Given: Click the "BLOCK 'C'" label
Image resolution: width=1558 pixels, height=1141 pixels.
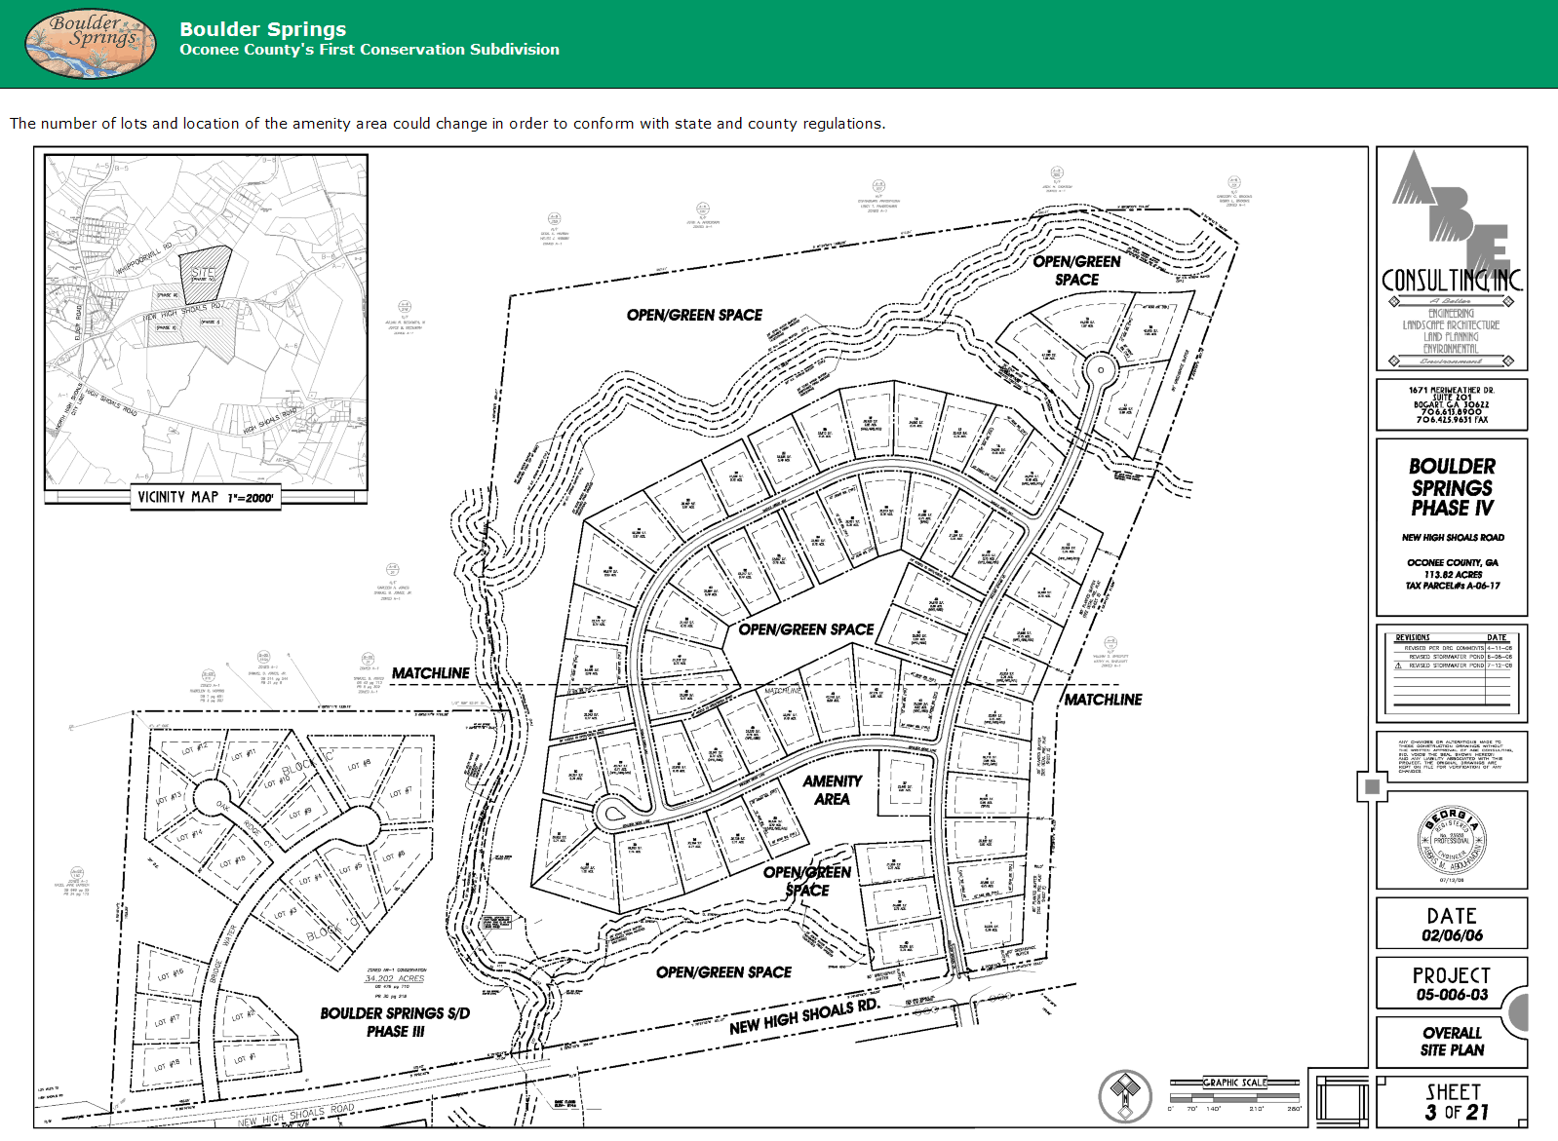Looking at the screenshot, I should [x=309, y=762].
